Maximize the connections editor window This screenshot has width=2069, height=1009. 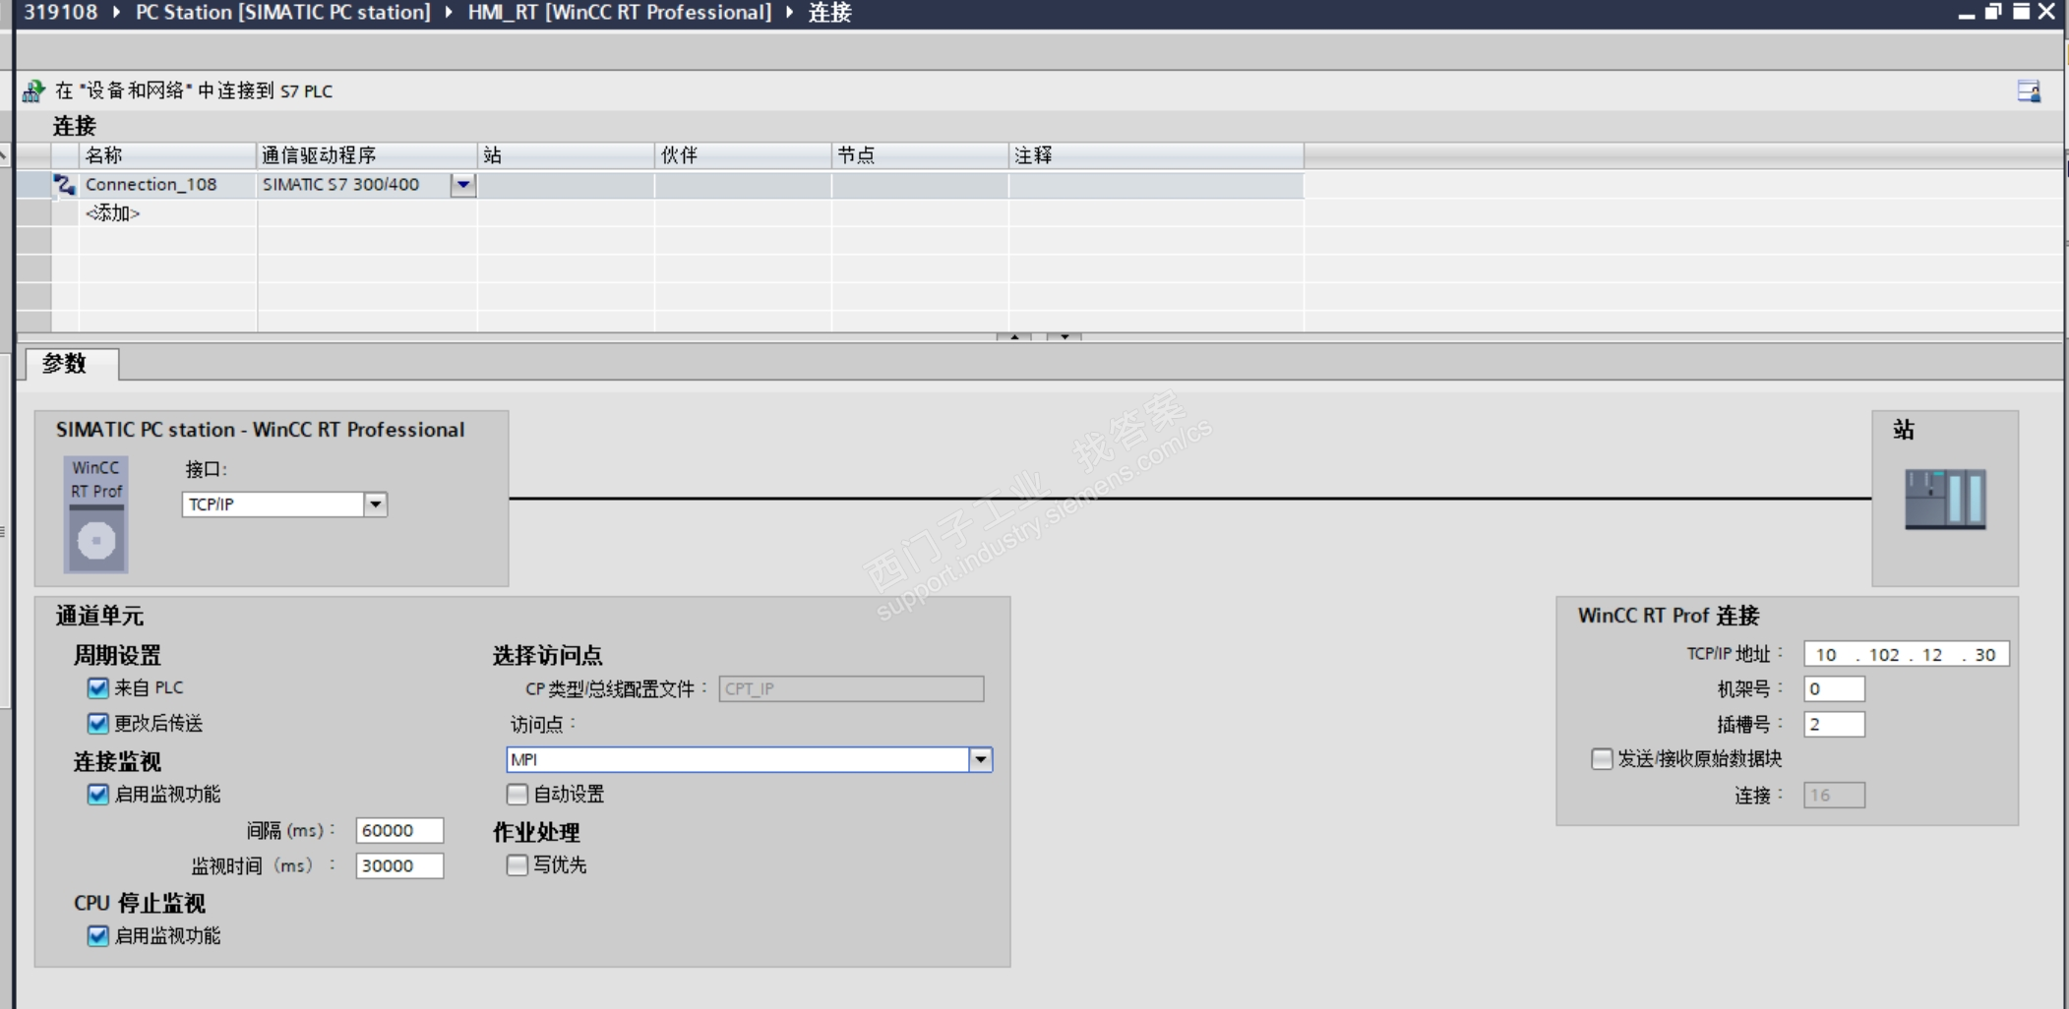[2021, 12]
